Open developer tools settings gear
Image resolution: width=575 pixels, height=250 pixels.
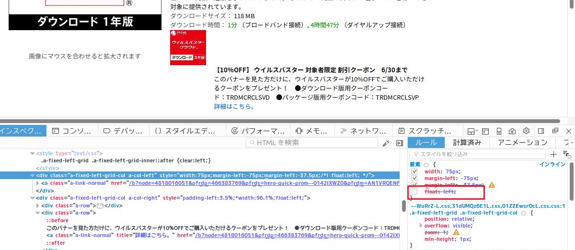(x=526, y=131)
